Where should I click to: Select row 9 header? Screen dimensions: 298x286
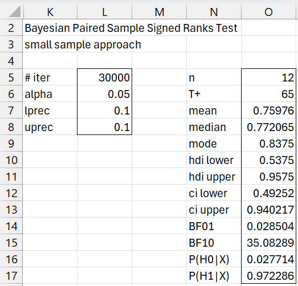pos(11,144)
